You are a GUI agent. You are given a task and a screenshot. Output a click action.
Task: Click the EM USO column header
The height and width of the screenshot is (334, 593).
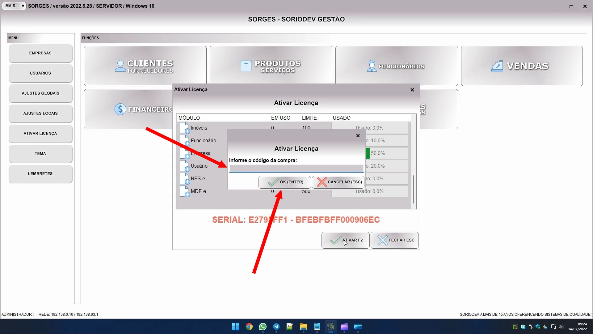point(284,118)
